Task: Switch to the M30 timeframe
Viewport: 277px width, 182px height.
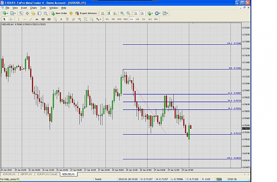Action: click(x=125, y=19)
